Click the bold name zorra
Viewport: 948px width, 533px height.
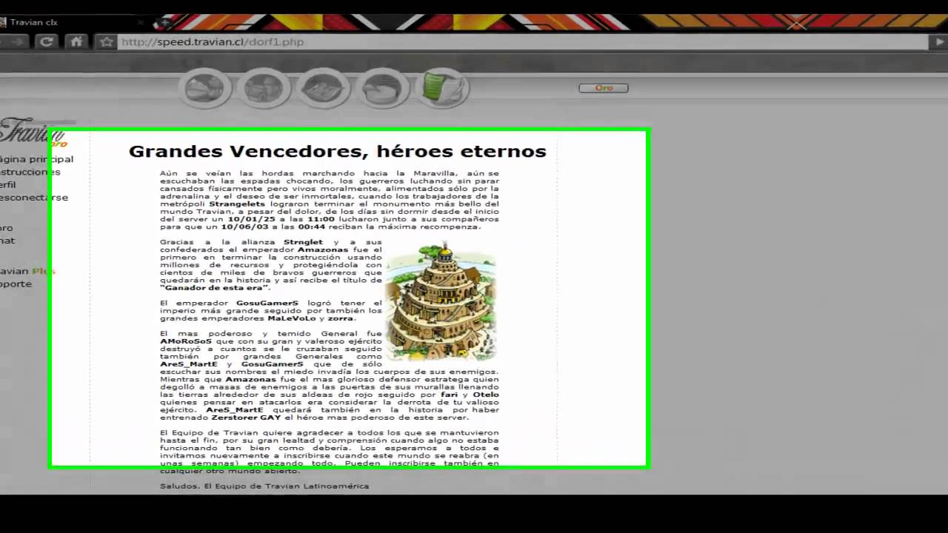(x=340, y=318)
